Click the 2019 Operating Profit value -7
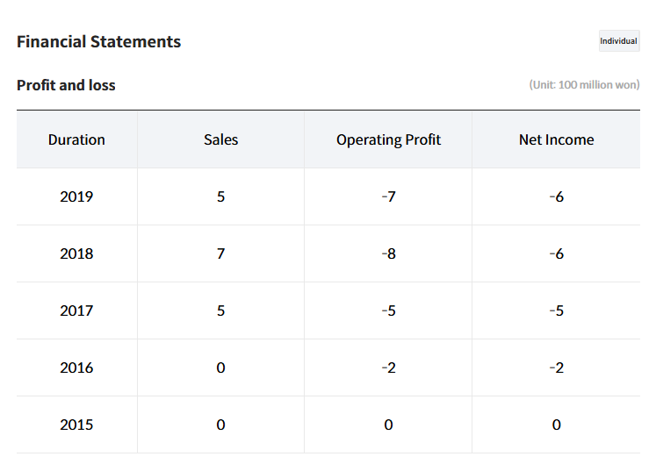The height and width of the screenshot is (471, 656). [388, 196]
